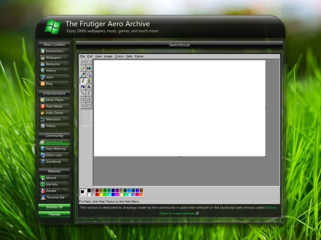This screenshot has height=240, width=321.
Task: Pick the Text tool with the letter A
Action: coord(89,87)
